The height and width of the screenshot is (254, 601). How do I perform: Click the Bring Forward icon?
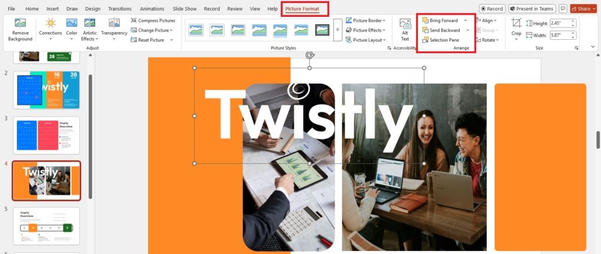point(425,20)
